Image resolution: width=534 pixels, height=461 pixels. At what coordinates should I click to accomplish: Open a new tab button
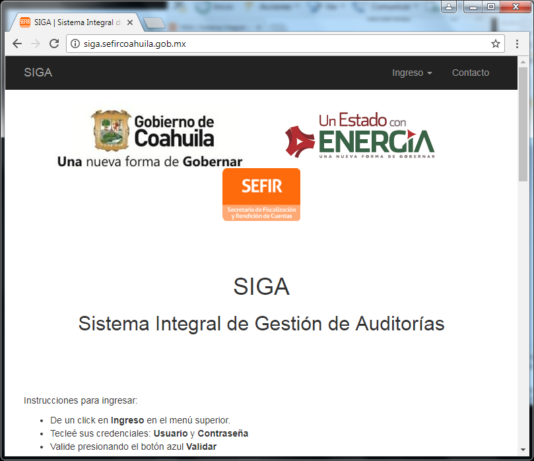click(154, 23)
